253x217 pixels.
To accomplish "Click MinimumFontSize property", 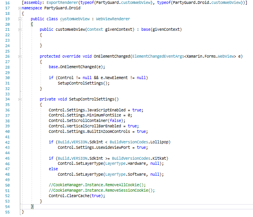I will tap(104, 115).
